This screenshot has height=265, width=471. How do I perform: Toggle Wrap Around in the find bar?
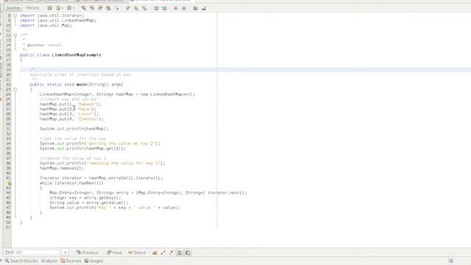(188, 252)
